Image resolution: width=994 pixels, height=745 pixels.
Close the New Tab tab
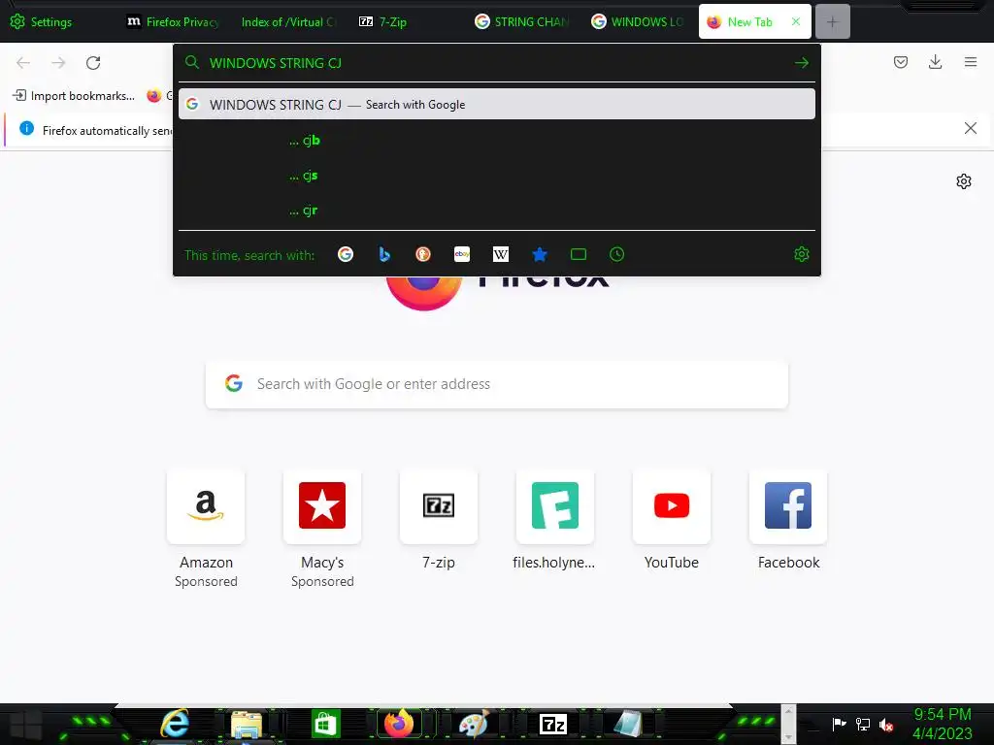pos(796,21)
